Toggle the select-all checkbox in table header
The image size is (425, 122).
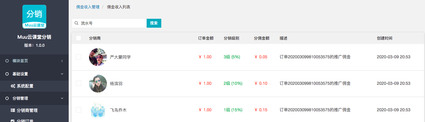click(79, 38)
